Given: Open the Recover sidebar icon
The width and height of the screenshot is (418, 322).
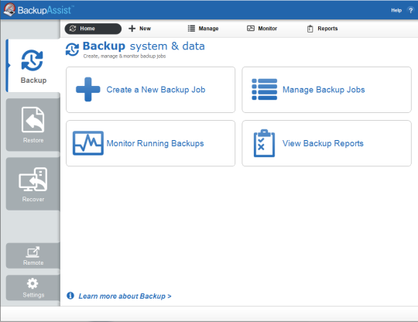Looking at the screenshot, I should [x=33, y=179].
